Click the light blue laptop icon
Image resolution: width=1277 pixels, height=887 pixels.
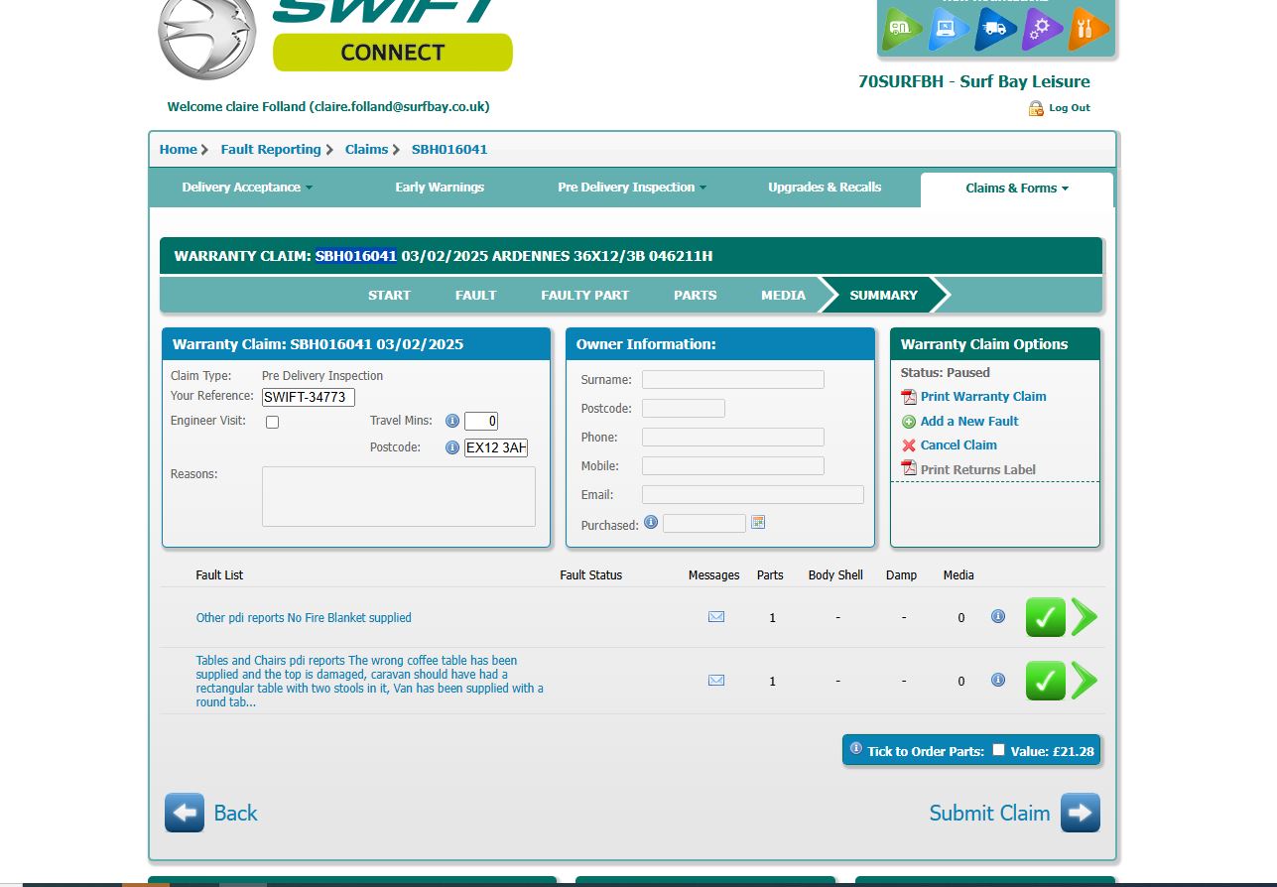pos(949,30)
